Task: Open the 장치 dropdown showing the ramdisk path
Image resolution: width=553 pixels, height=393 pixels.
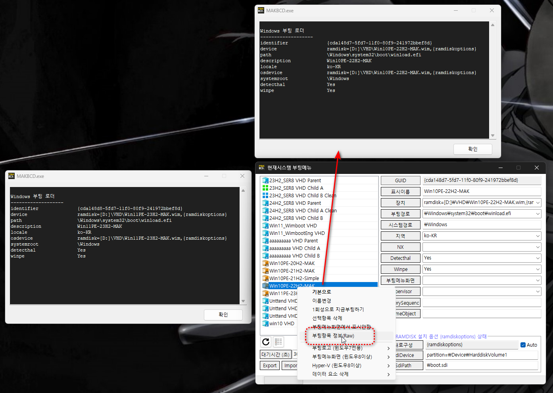Action: [538, 202]
